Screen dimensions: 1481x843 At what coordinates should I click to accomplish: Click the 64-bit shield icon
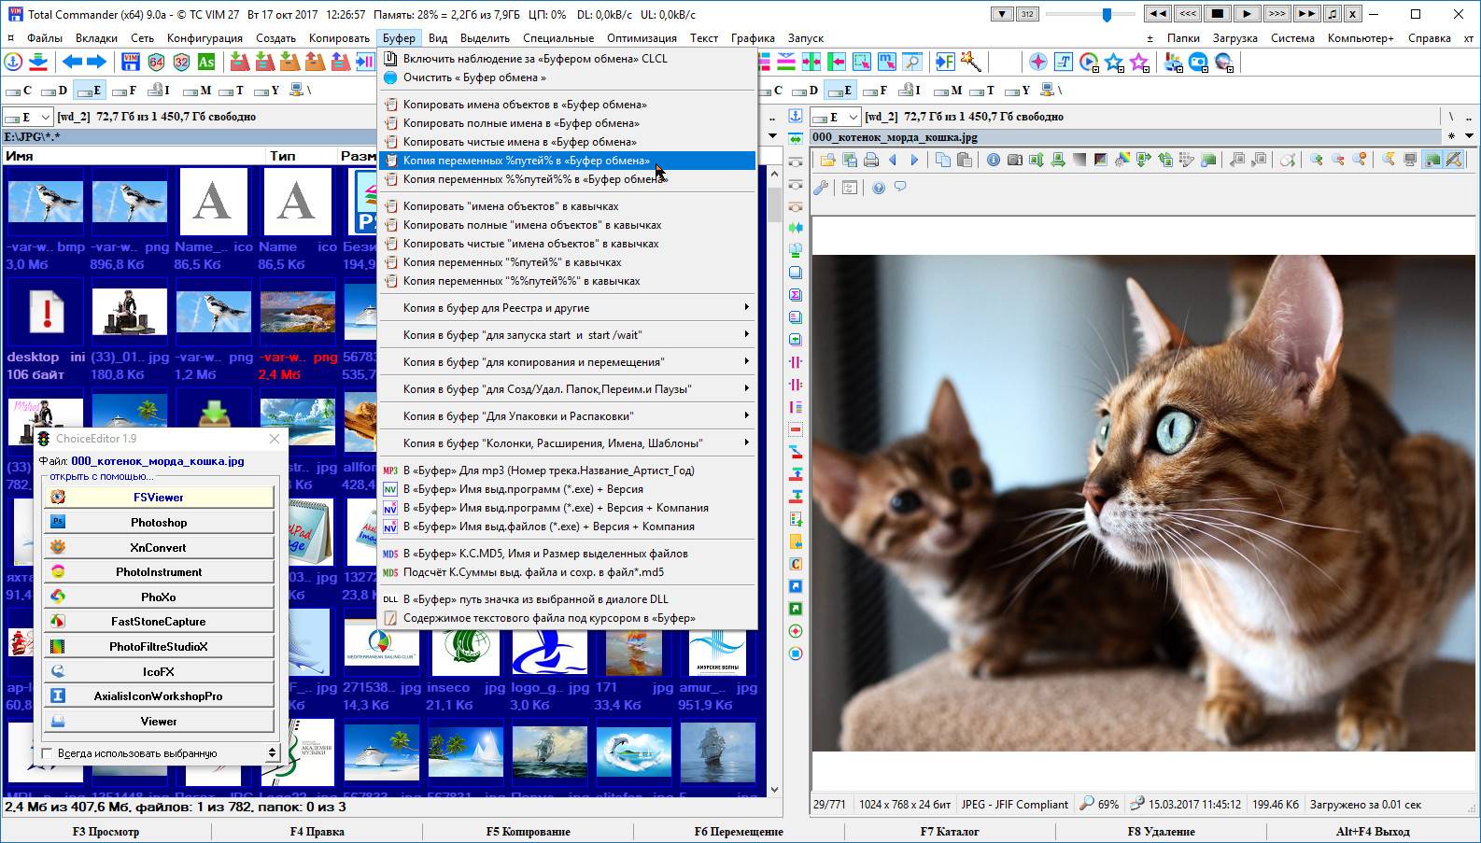(x=156, y=62)
